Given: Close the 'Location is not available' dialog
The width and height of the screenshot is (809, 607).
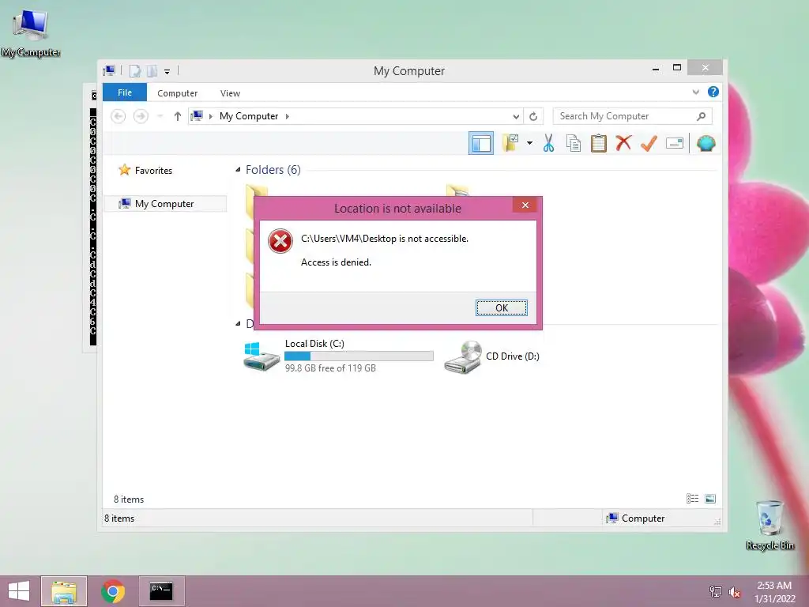Looking at the screenshot, I should 525,205.
